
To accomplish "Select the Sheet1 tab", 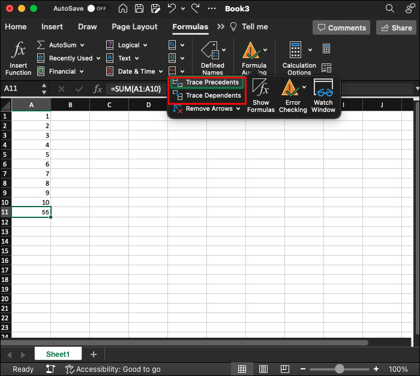I will coord(58,354).
